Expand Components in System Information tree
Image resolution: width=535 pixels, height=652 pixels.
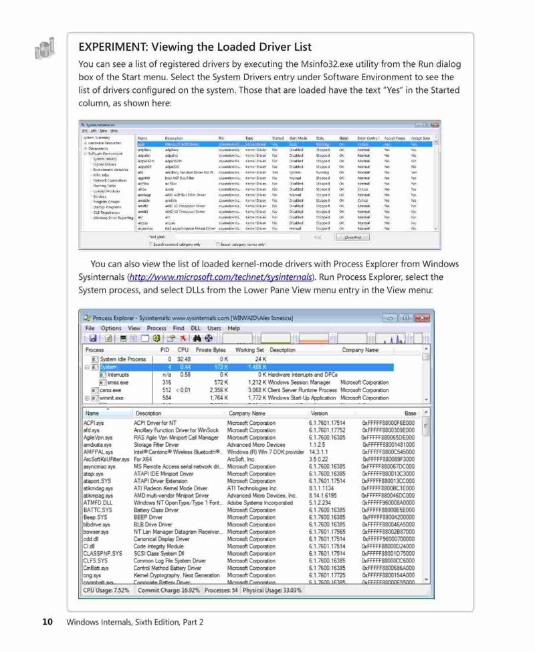tap(86, 148)
